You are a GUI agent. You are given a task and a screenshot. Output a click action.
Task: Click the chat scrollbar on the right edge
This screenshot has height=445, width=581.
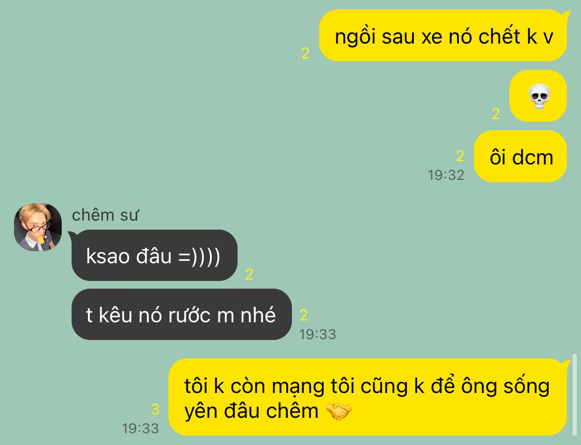[575, 394]
